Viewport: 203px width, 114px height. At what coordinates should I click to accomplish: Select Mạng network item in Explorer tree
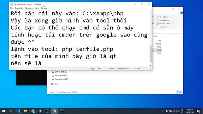click(55, 84)
